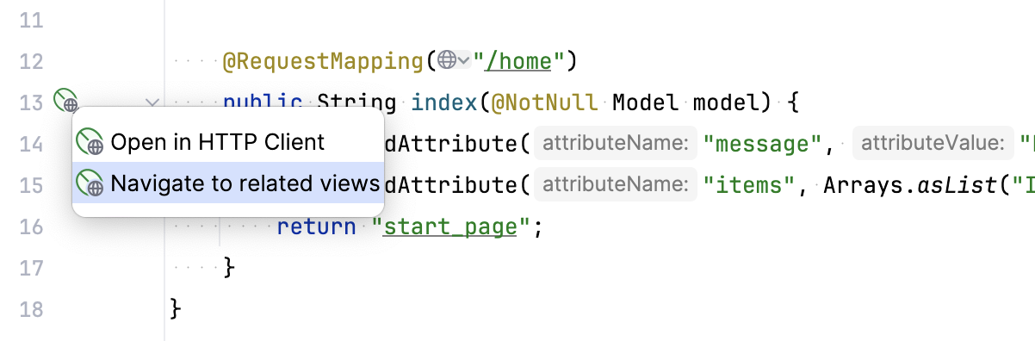Select 'Open in HTTP Client' popup entry

227,142
